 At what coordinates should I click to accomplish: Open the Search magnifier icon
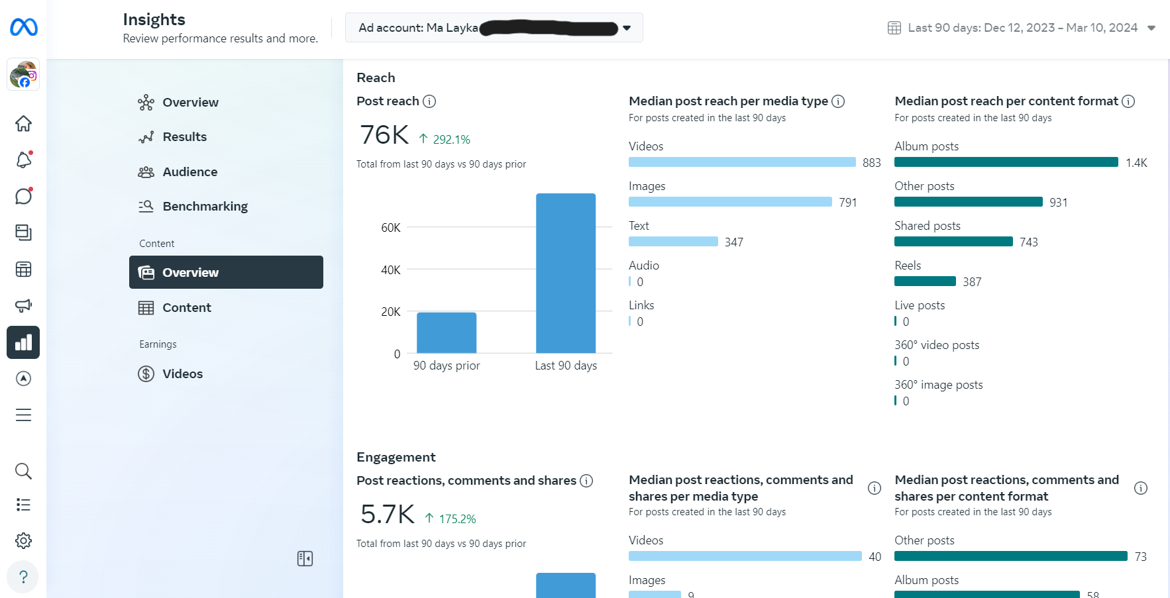[x=23, y=471]
